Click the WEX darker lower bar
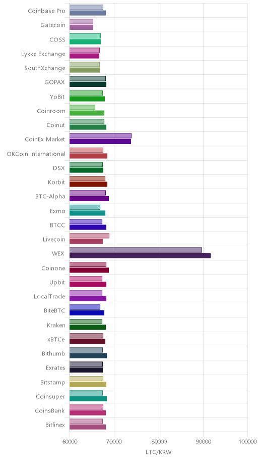Screen dimensions: 258x461 tap(140, 256)
